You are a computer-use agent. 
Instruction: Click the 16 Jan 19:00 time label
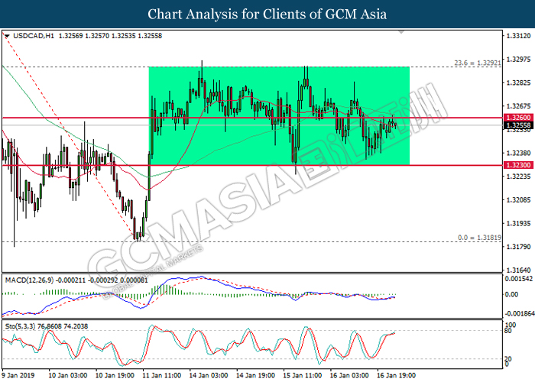tap(396, 375)
